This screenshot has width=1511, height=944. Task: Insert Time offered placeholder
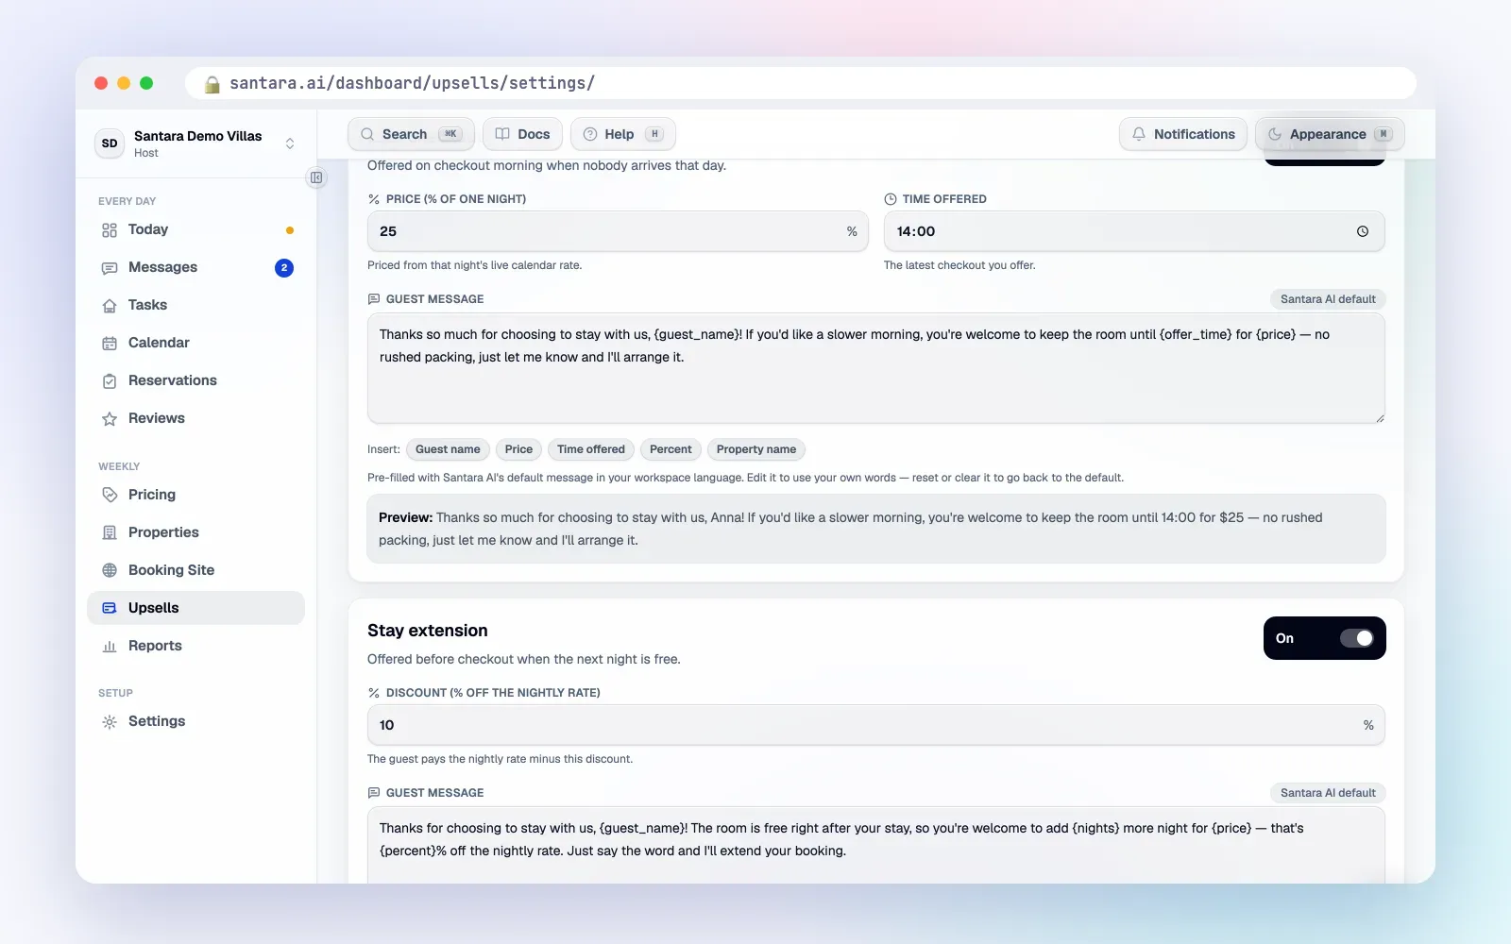tap(591, 449)
